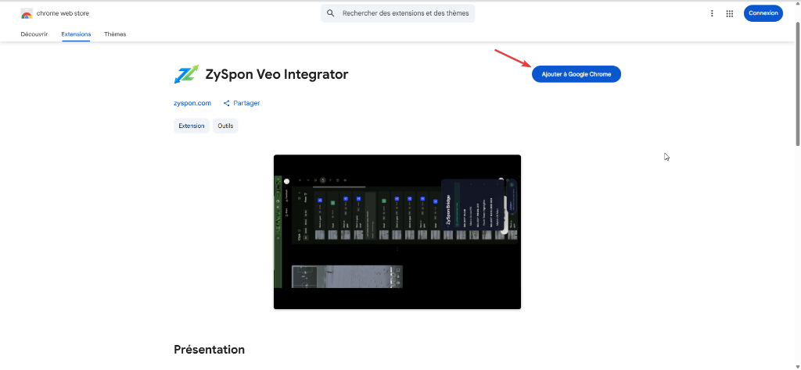Image resolution: width=801 pixels, height=370 pixels.
Task: Click the chrome web store title text
Action: tap(63, 13)
